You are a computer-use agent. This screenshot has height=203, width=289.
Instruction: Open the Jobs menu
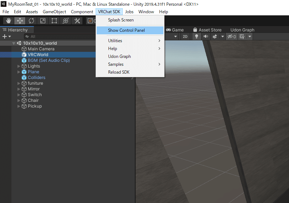129,12
